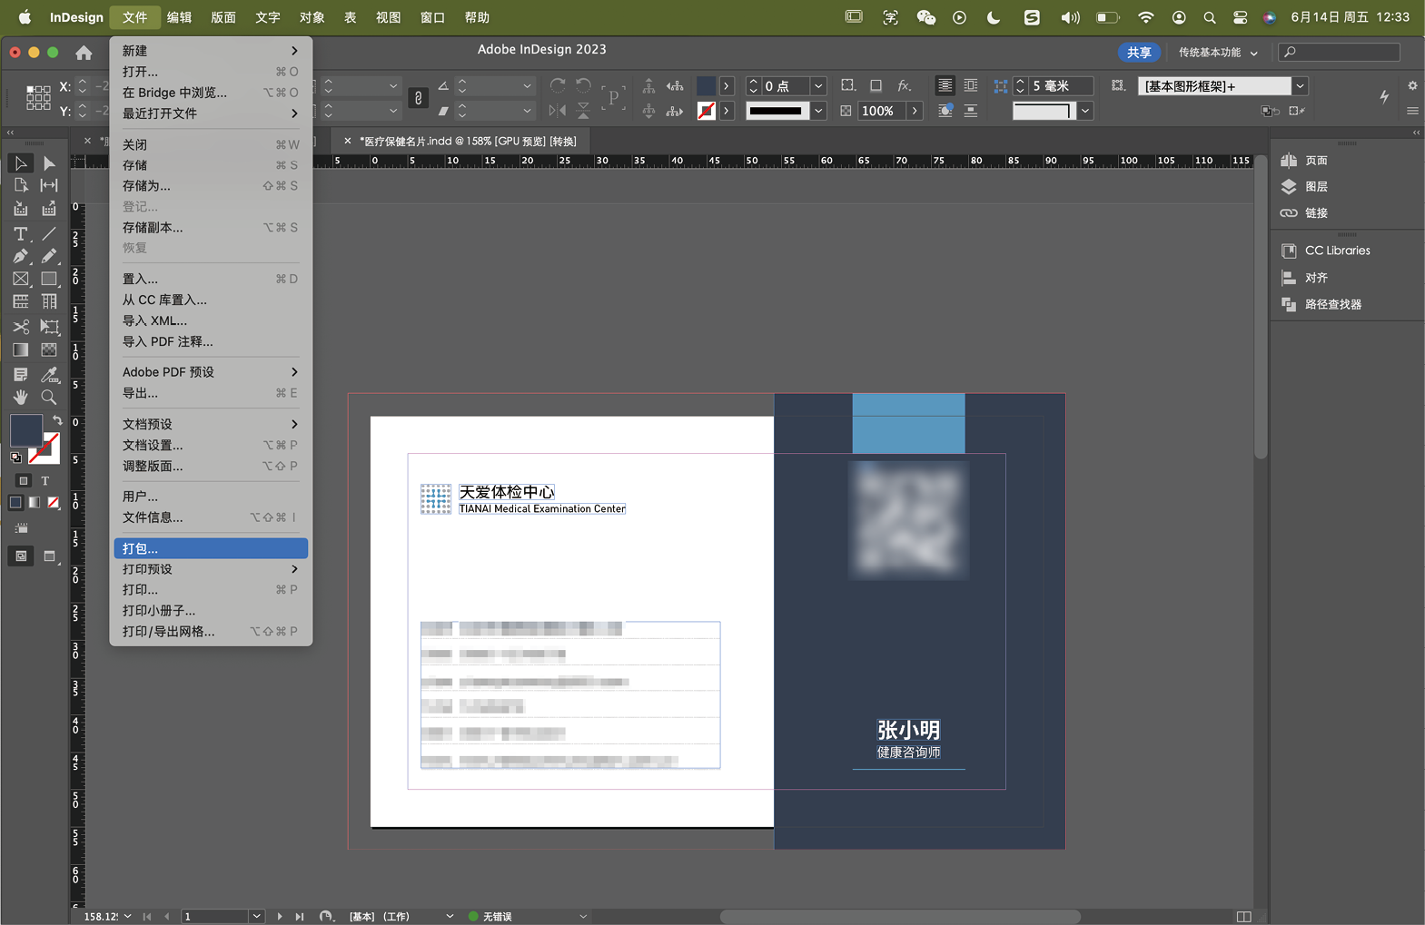Expand the 新建 submenu
The image size is (1425, 925).
[x=210, y=51]
